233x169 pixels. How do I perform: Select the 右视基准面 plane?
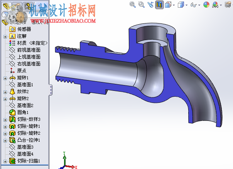click(x=25, y=64)
